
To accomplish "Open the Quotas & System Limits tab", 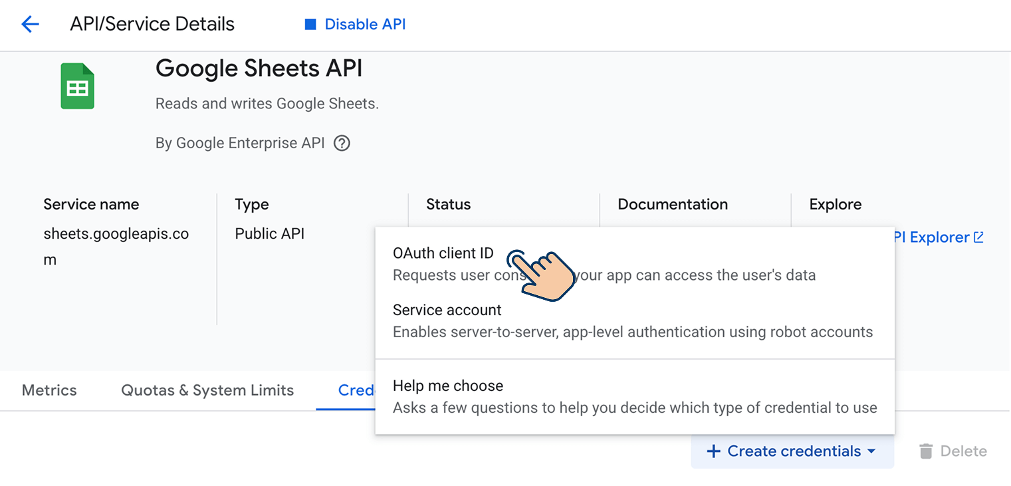I will click(207, 390).
